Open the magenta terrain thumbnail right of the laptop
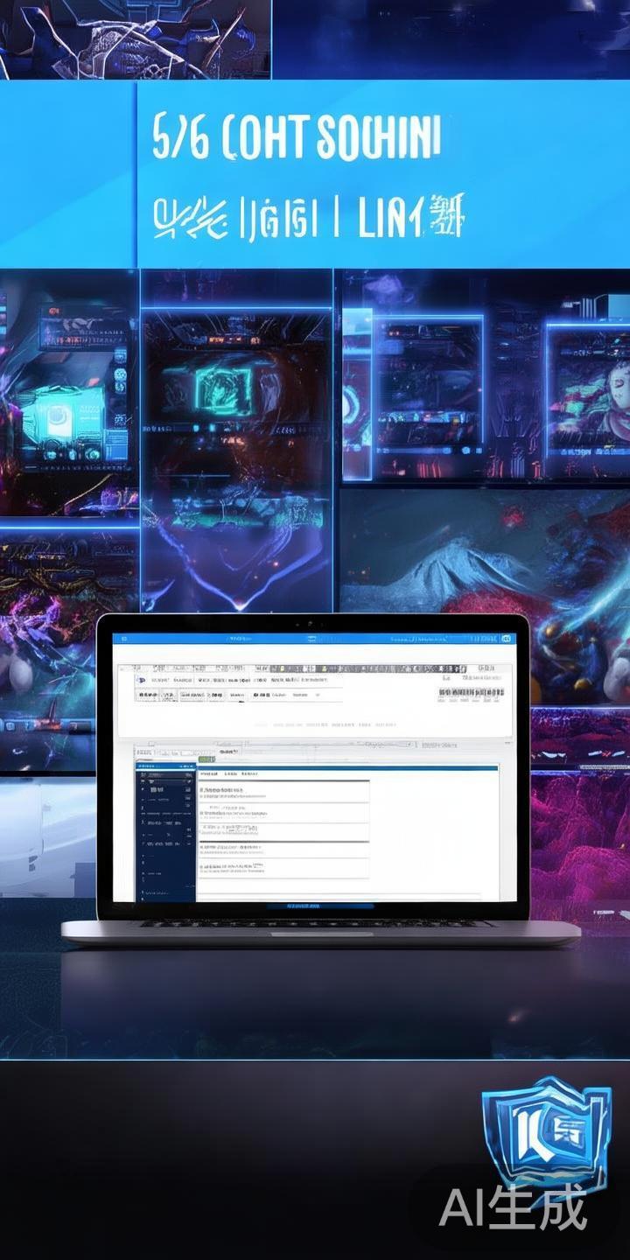The height and width of the screenshot is (1260, 630). coord(579,831)
